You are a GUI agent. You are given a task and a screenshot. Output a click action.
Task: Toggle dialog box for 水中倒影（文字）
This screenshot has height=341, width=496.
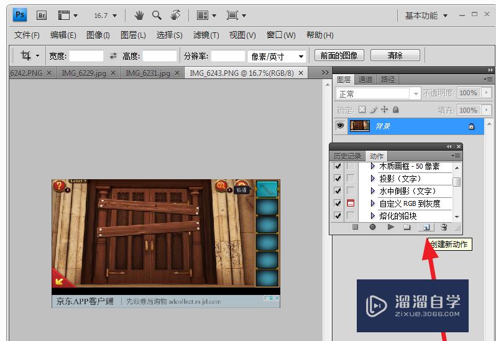351,191
